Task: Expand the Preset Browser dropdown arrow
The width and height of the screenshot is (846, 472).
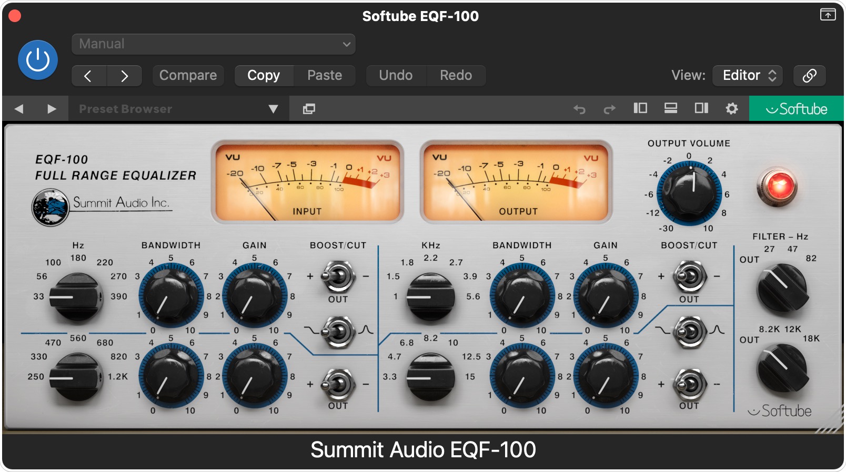Action: click(273, 109)
